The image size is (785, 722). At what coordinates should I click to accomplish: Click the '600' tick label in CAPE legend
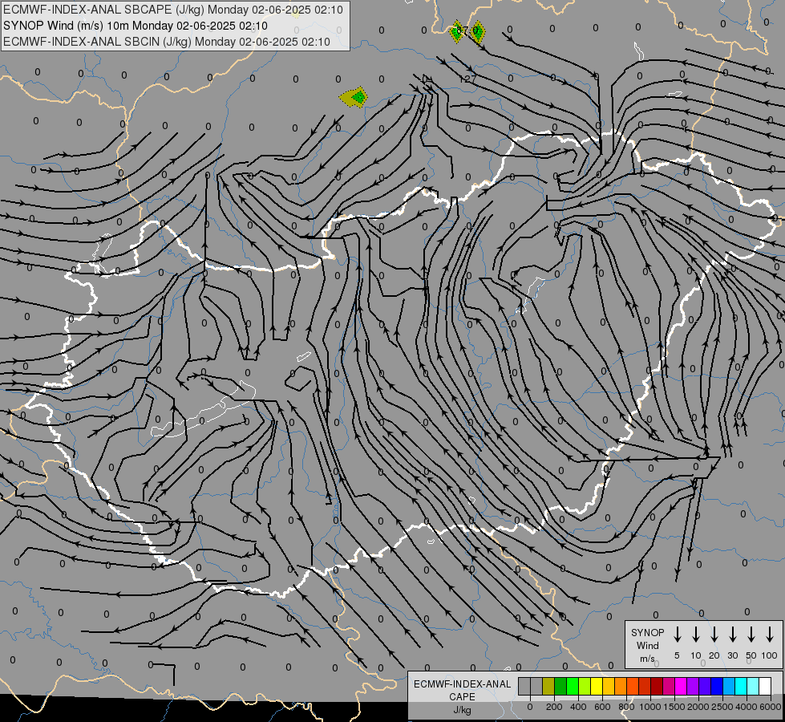point(602,707)
